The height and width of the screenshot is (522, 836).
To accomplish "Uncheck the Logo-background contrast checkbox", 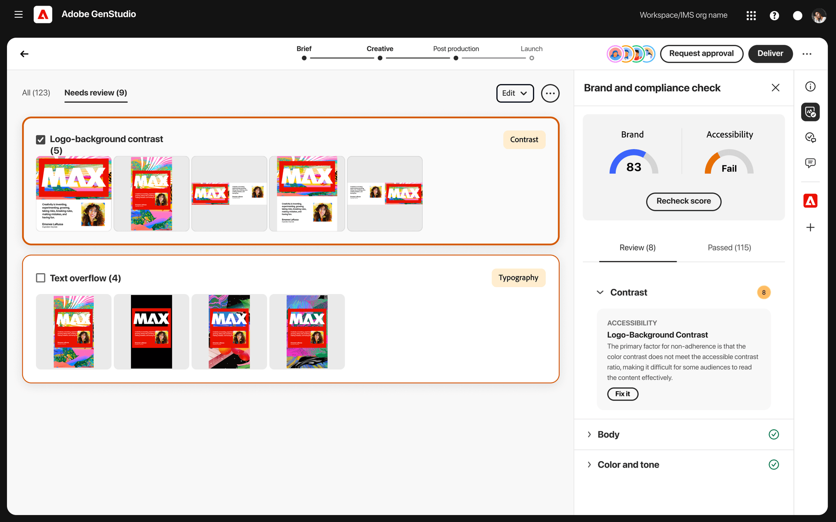I will pos(40,140).
